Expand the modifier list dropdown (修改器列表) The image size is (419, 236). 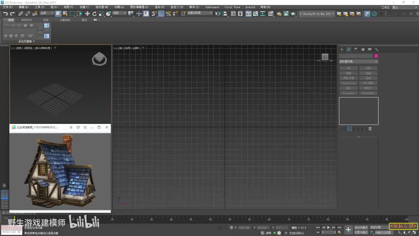point(358,62)
